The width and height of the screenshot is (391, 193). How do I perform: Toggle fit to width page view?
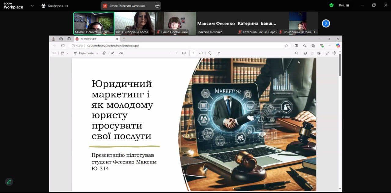(184, 53)
